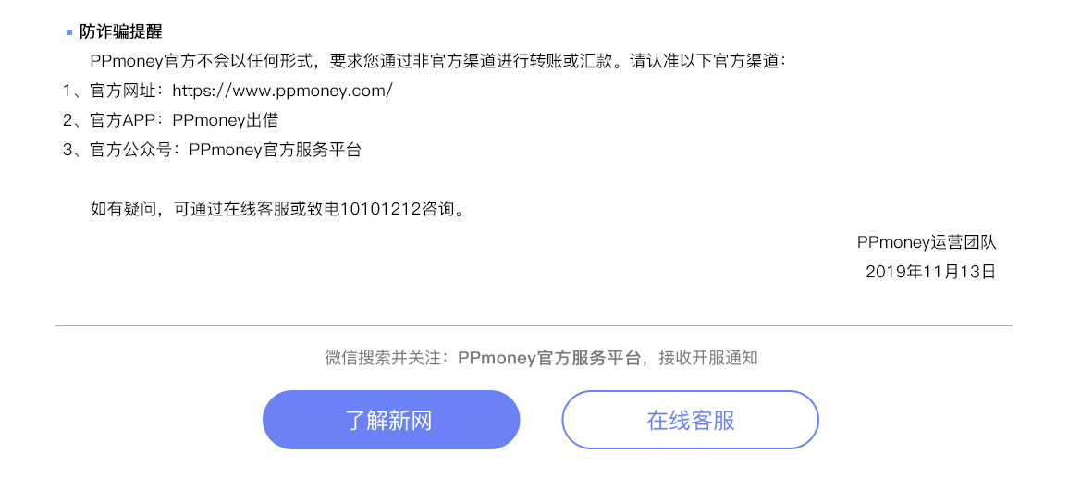Click the 如有疑问 inquiry sentence
Image resolution: width=1081 pixels, height=503 pixels.
pos(277,209)
